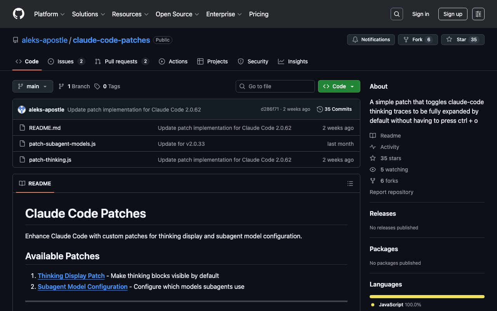The width and height of the screenshot is (497, 311).
Task: Click the GitHub logo icon
Action: (x=19, y=14)
